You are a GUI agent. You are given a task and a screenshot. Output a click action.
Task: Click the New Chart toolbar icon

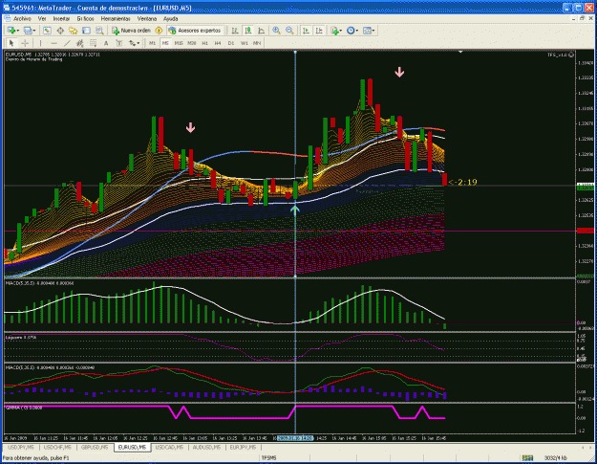tap(12, 31)
